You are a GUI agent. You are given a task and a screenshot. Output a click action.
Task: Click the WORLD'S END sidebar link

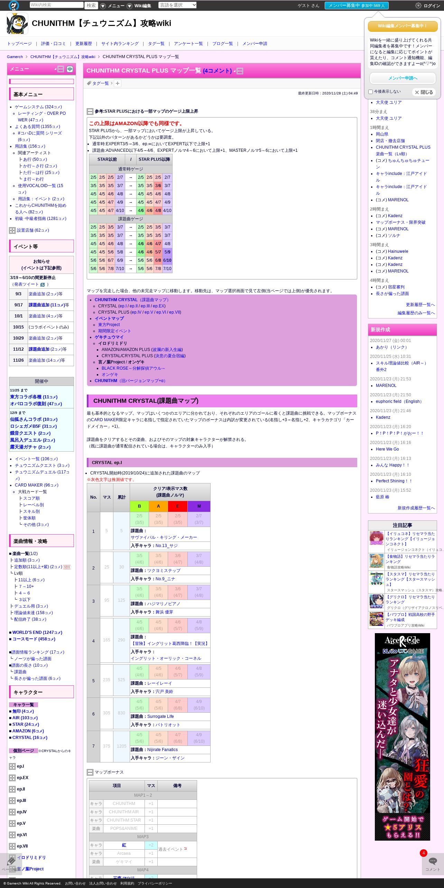point(37,632)
